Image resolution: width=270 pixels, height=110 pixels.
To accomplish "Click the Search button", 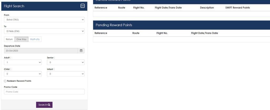I will coord(44,105).
